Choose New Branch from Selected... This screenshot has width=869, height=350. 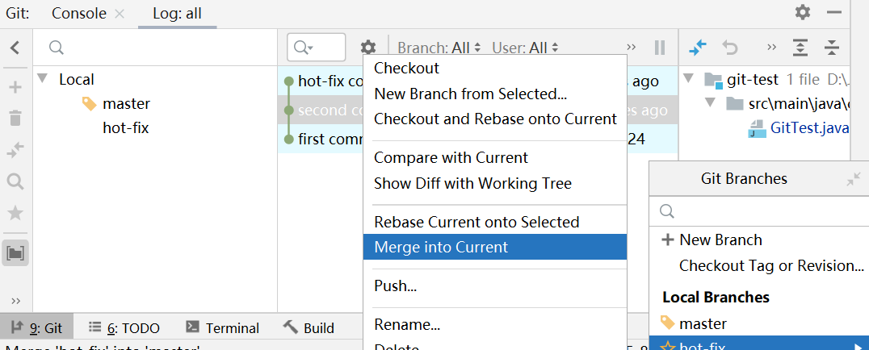pos(495,94)
